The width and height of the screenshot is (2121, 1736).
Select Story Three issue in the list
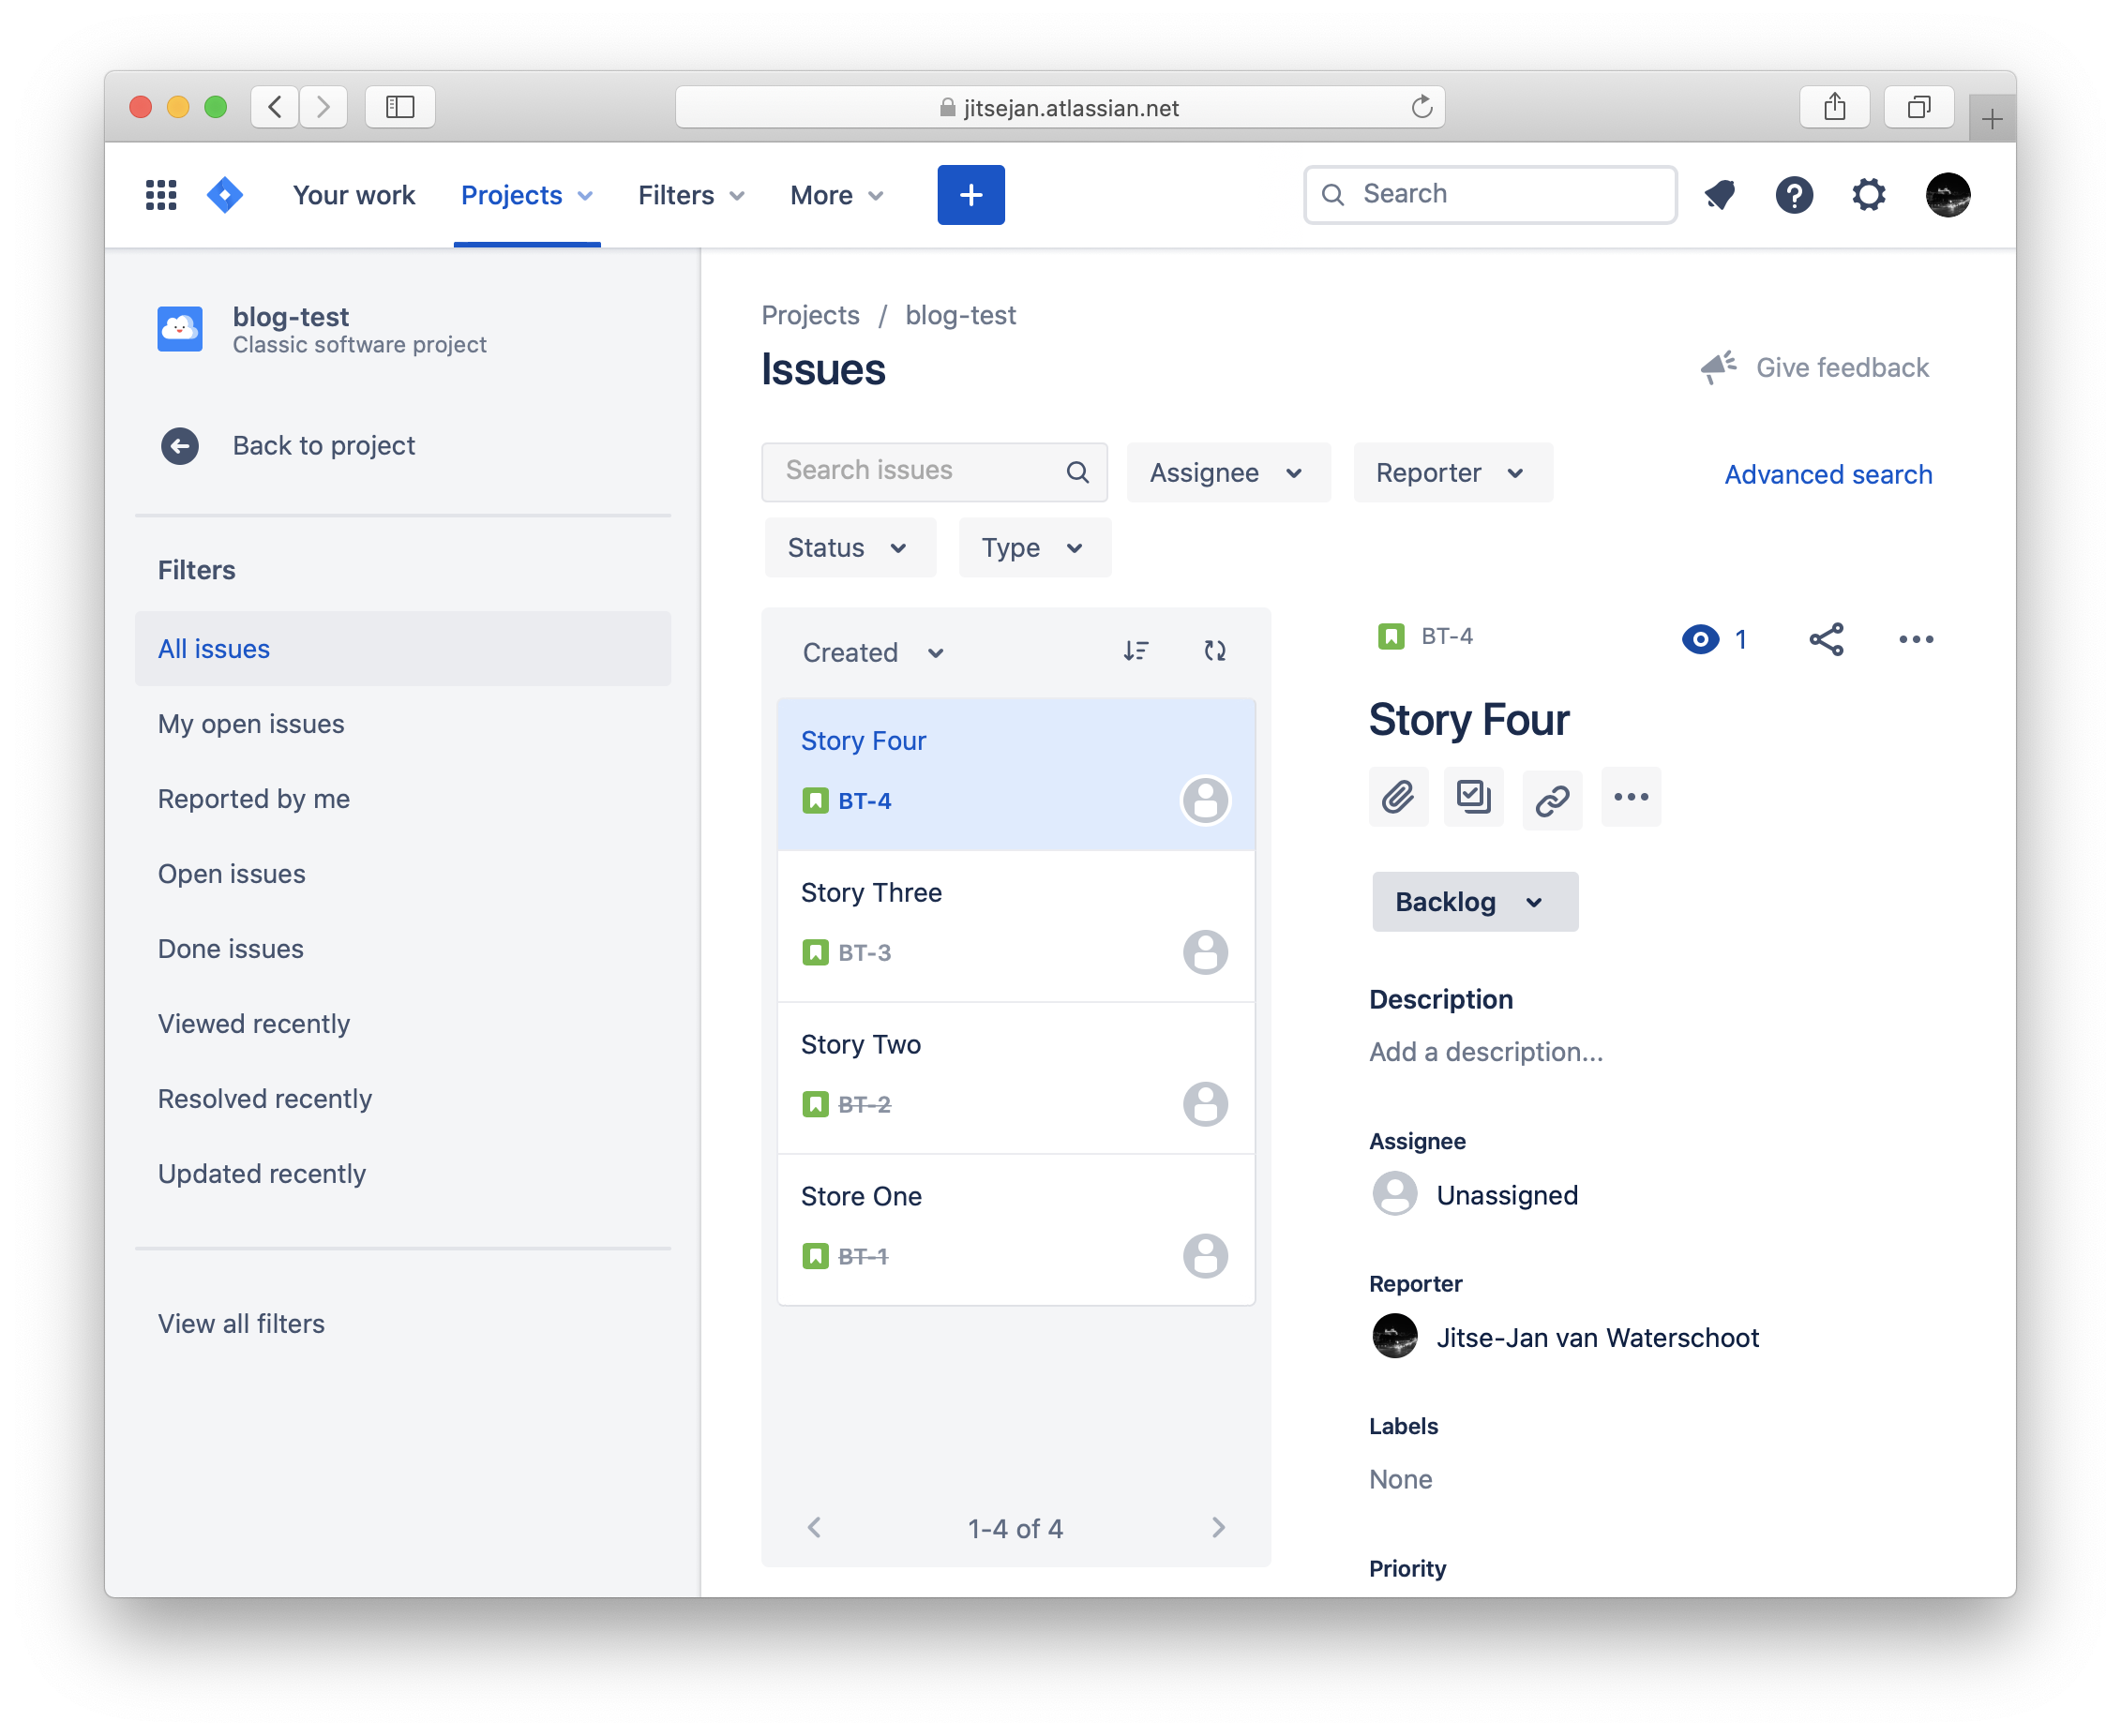click(1015, 924)
